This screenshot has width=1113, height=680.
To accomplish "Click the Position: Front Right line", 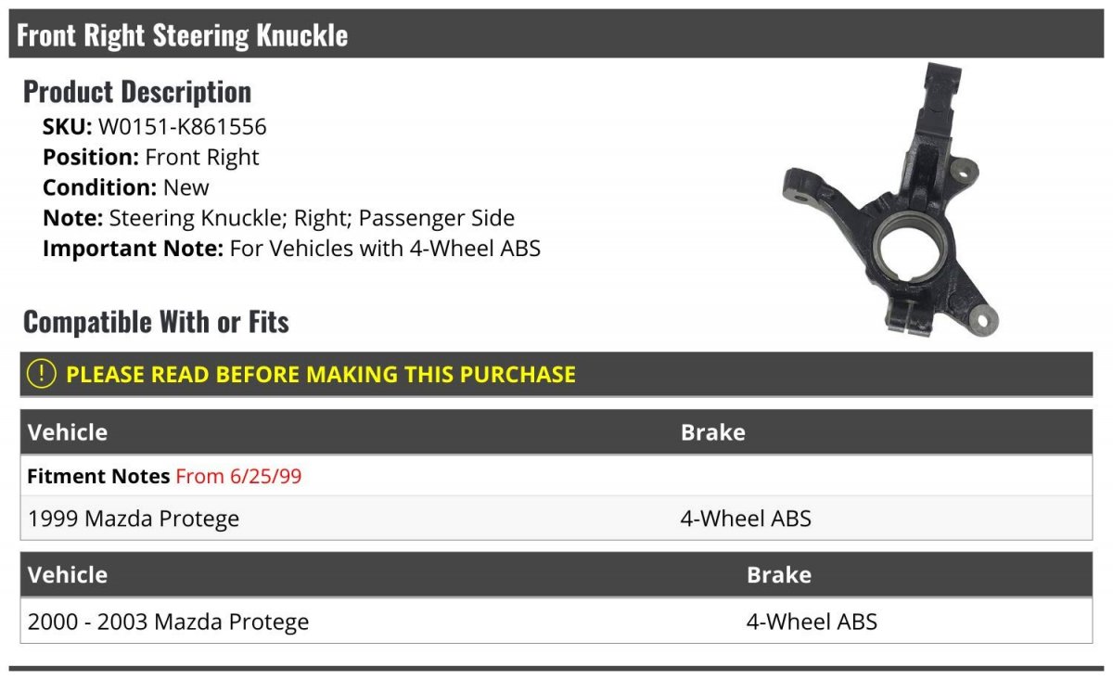I will [x=151, y=158].
